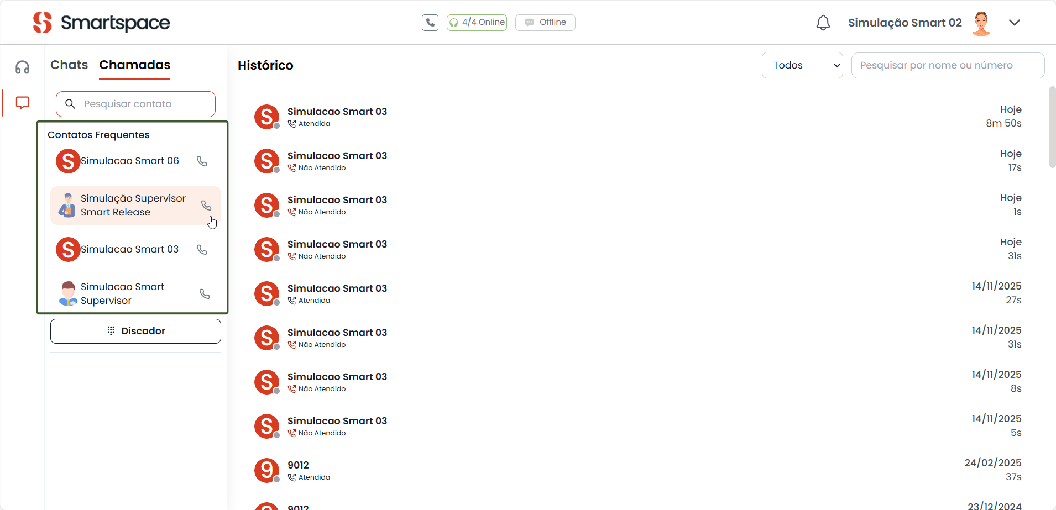The image size is (1056, 510).
Task: Call Simulação Supervisor Smart Release phone icon
Action: coord(206,206)
